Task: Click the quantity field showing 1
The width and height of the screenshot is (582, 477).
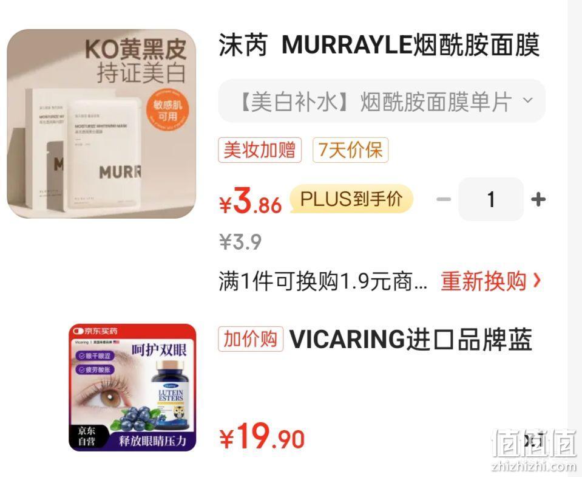Action: [x=491, y=199]
